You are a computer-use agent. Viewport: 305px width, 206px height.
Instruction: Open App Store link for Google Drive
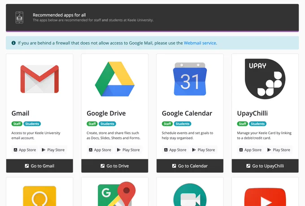click(x=100, y=150)
